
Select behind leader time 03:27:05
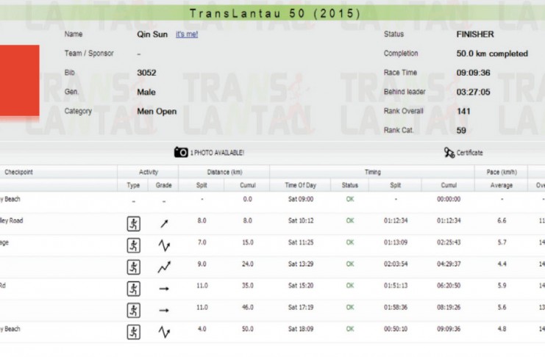tap(474, 92)
